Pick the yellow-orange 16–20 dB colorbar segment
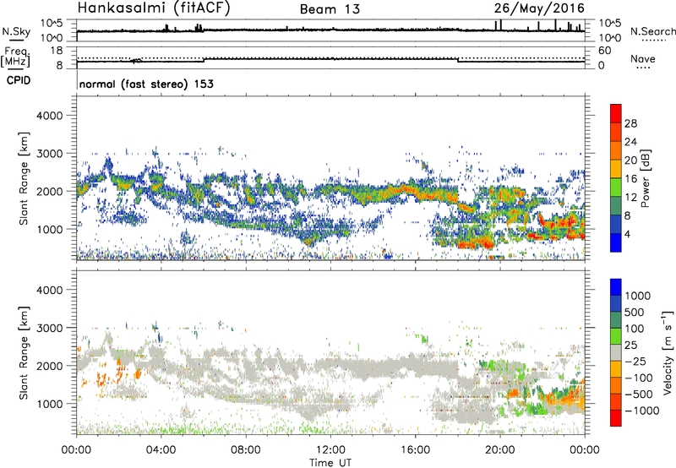This screenshot has width=676, height=468. click(x=616, y=169)
